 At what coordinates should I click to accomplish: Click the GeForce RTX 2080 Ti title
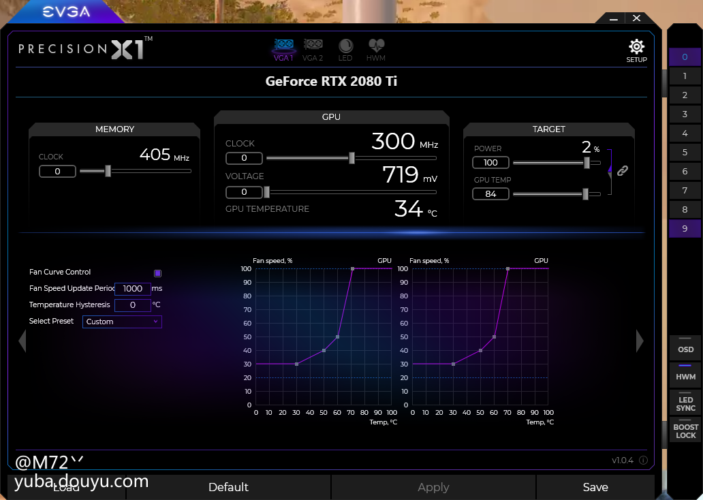pyautogui.click(x=331, y=81)
